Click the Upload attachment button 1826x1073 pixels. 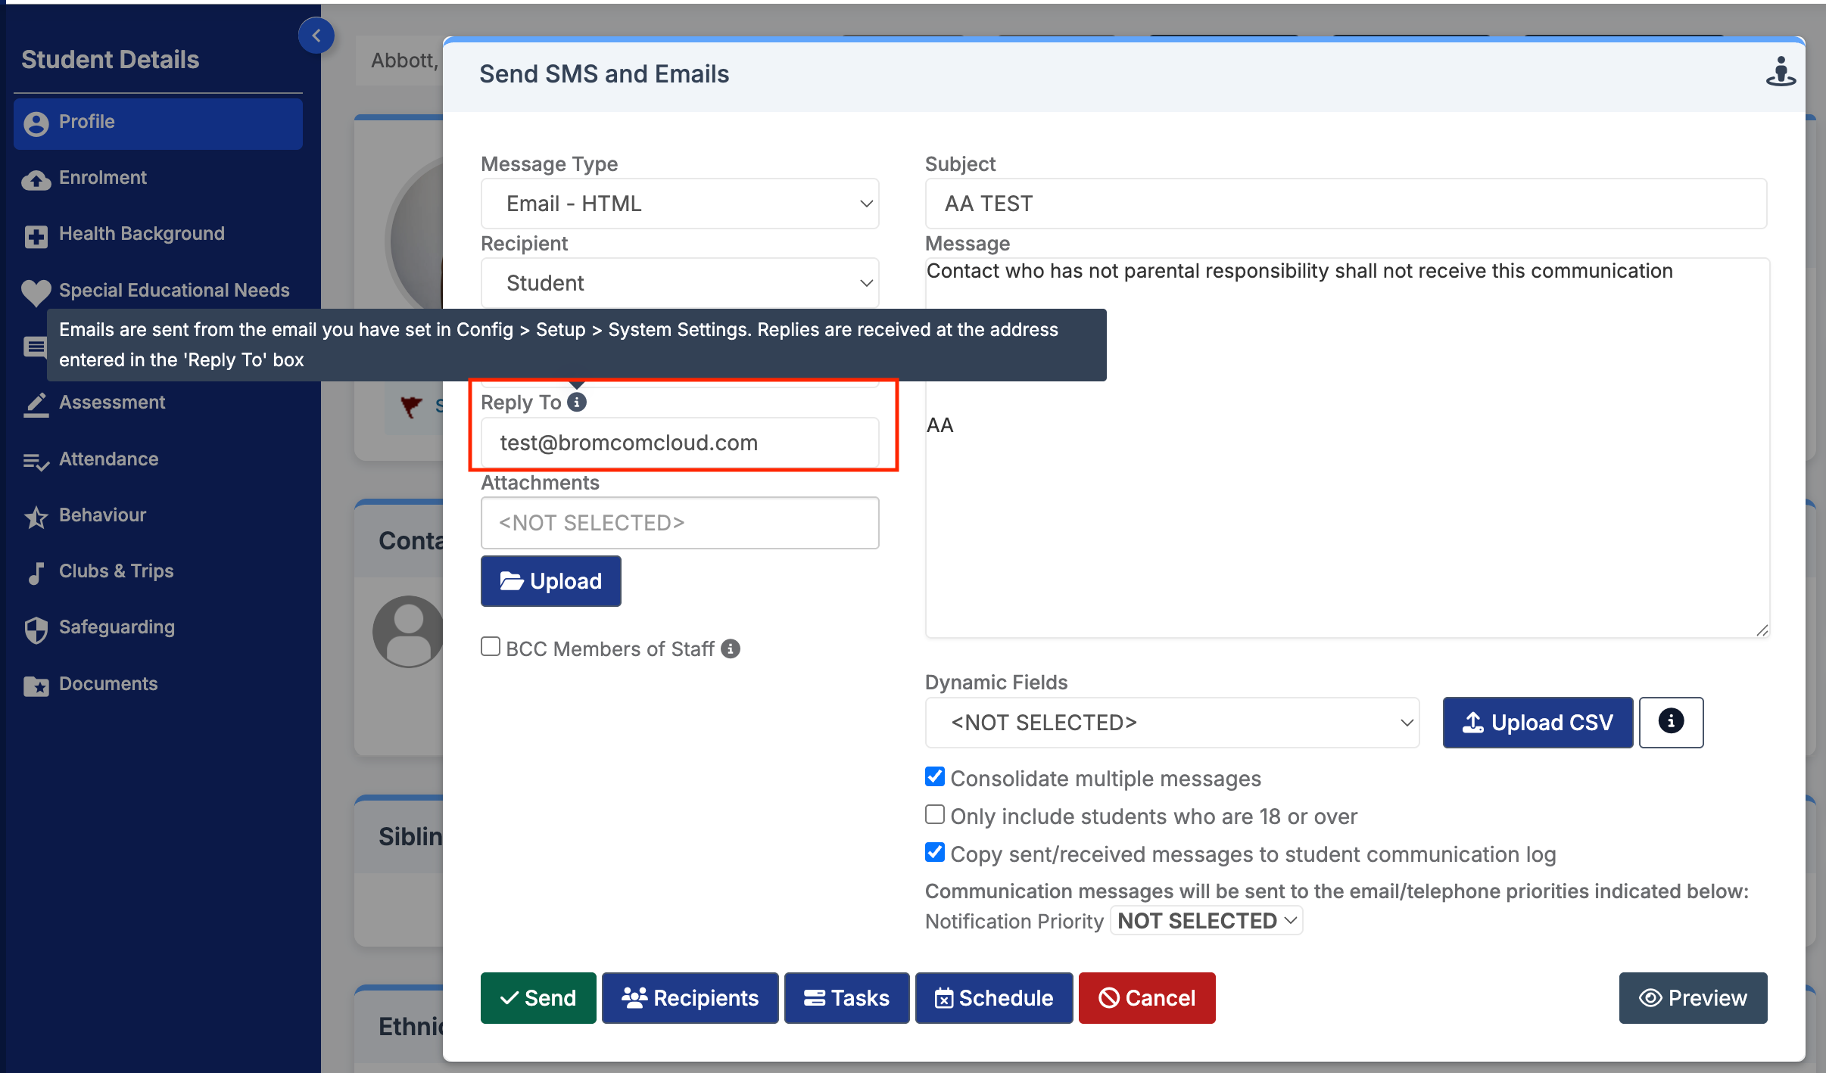click(x=551, y=581)
